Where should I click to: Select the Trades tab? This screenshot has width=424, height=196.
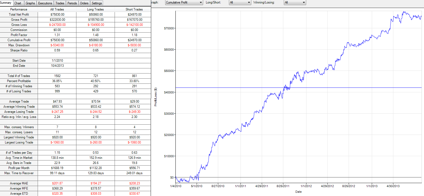[60, 3]
